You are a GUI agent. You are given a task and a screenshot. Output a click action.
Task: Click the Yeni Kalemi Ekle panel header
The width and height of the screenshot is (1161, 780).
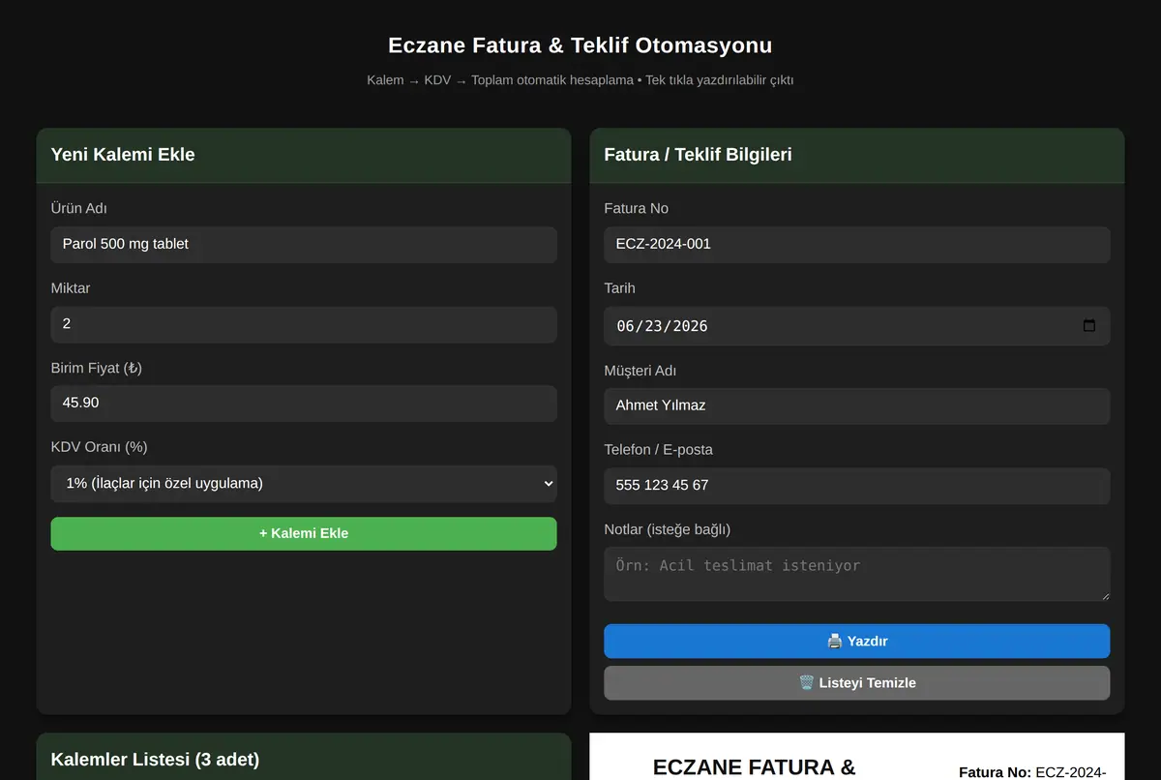tap(304, 155)
